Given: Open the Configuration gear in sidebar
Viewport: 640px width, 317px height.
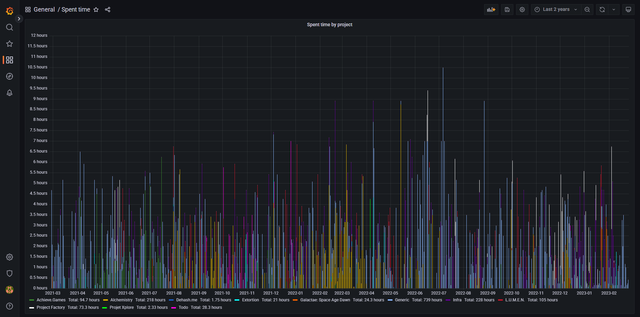Looking at the screenshot, I should tap(10, 257).
